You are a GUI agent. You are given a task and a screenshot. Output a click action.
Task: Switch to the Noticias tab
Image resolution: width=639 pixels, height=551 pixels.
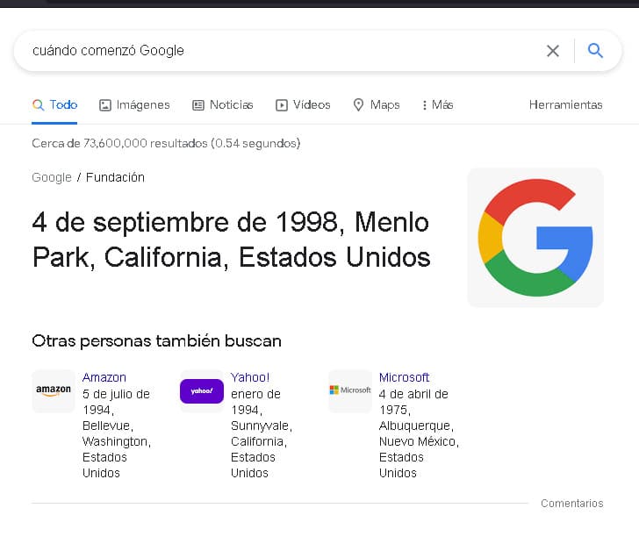point(223,105)
